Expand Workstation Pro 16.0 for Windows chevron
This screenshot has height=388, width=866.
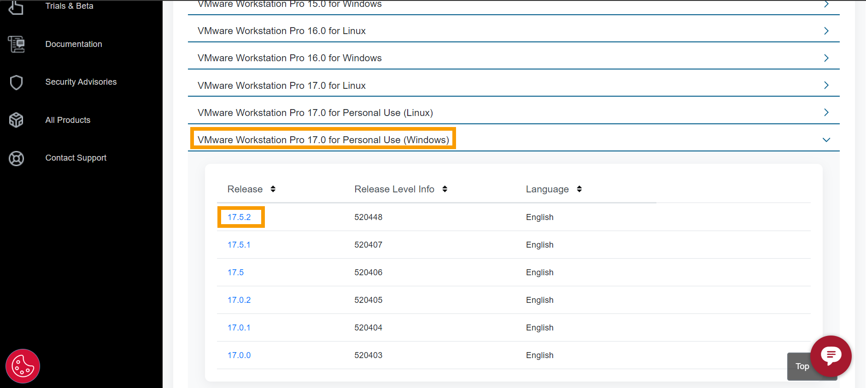(x=826, y=58)
